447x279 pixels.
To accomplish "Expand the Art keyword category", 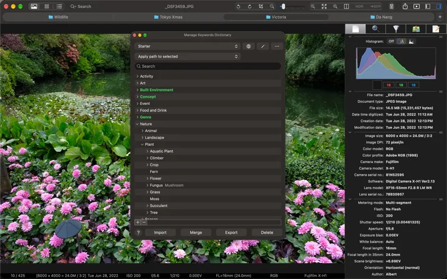I will (x=137, y=83).
